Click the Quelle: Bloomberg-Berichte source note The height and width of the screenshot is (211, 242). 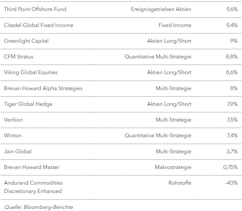[x=38, y=207]
